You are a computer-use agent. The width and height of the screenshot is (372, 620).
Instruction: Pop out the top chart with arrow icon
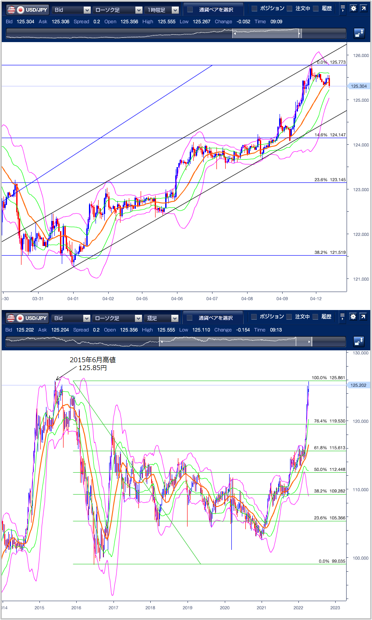[x=363, y=9]
